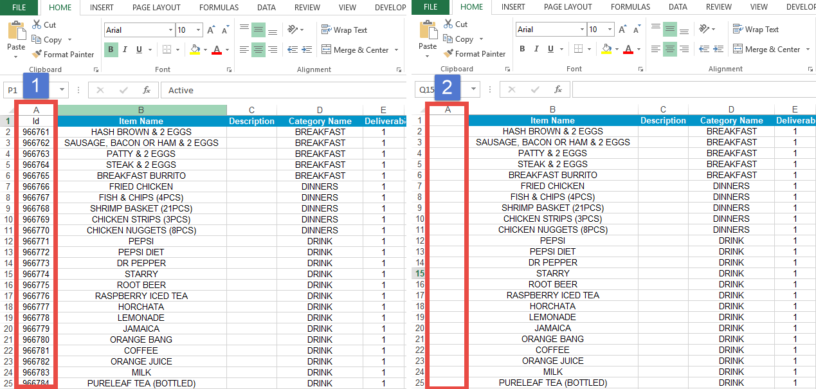Image resolution: width=816 pixels, height=389 pixels.
Task: Toggle Wrap Text in the left window
Action: point(344,30)
